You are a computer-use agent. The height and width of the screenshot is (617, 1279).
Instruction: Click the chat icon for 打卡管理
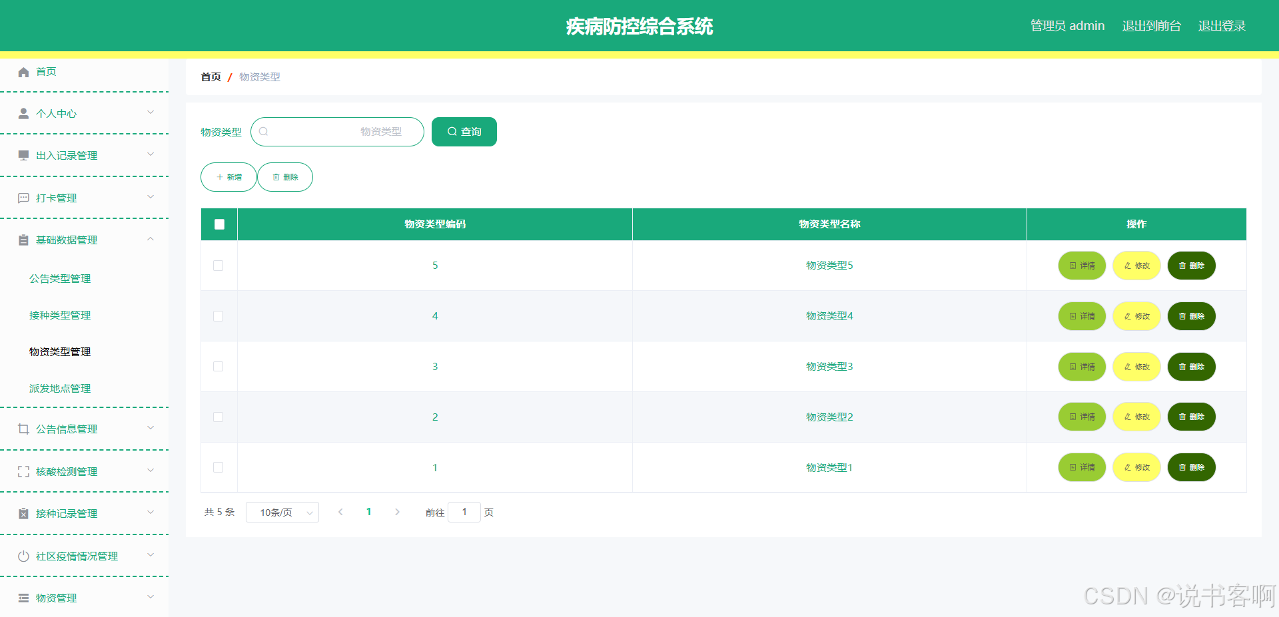23,198
